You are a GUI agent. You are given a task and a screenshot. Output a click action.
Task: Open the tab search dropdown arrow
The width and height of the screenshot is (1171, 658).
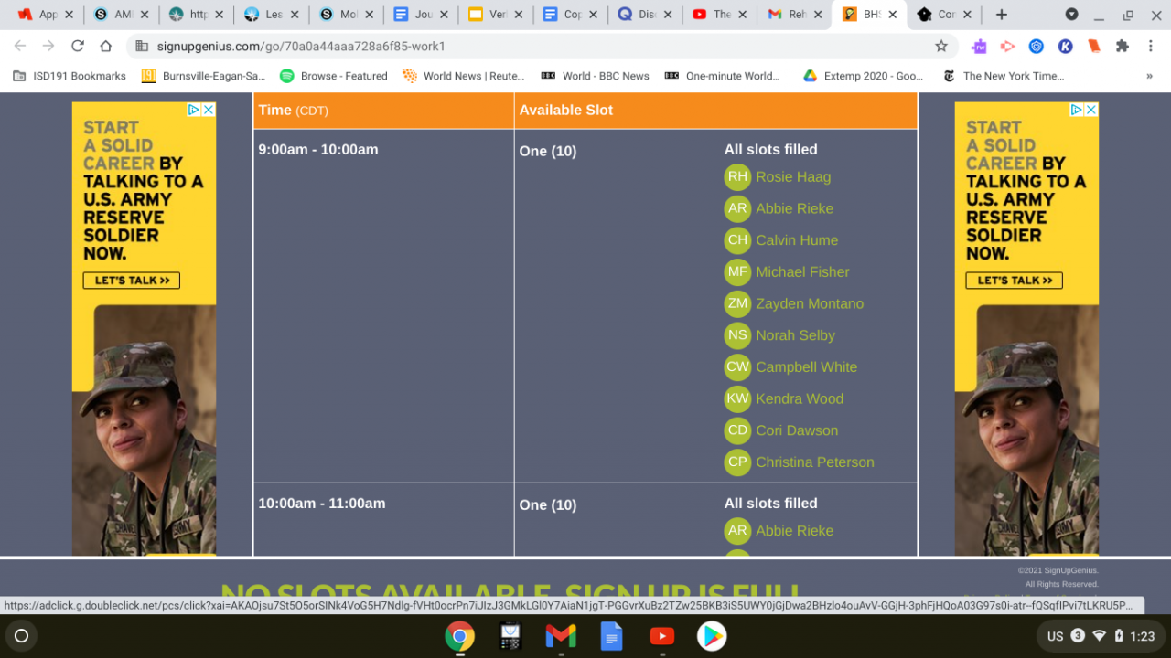(x=1071, y=15)
